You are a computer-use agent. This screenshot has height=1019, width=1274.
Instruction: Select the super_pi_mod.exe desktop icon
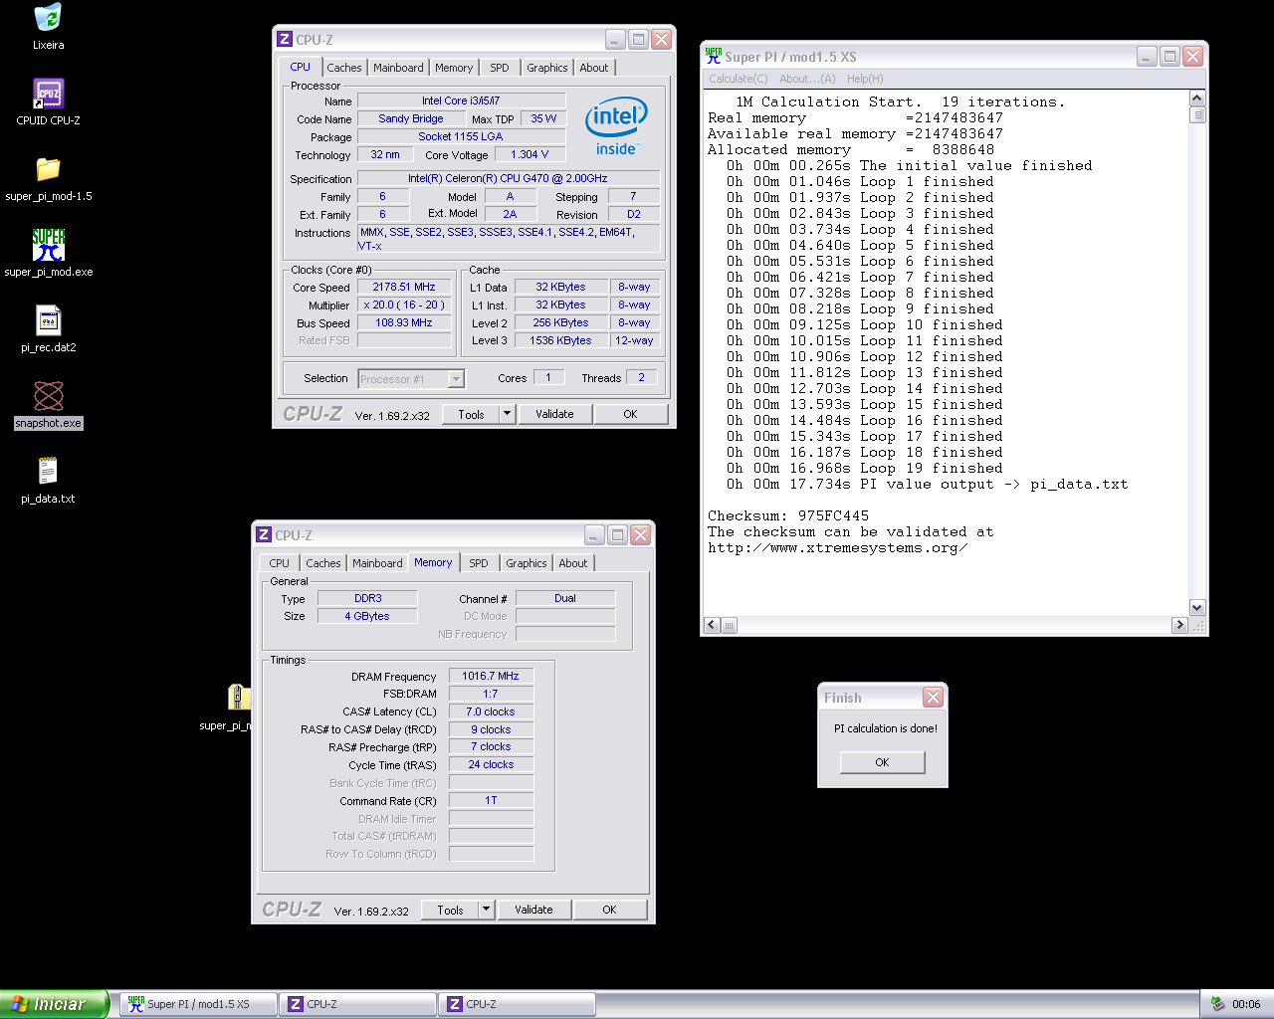(x=48, y=245)
